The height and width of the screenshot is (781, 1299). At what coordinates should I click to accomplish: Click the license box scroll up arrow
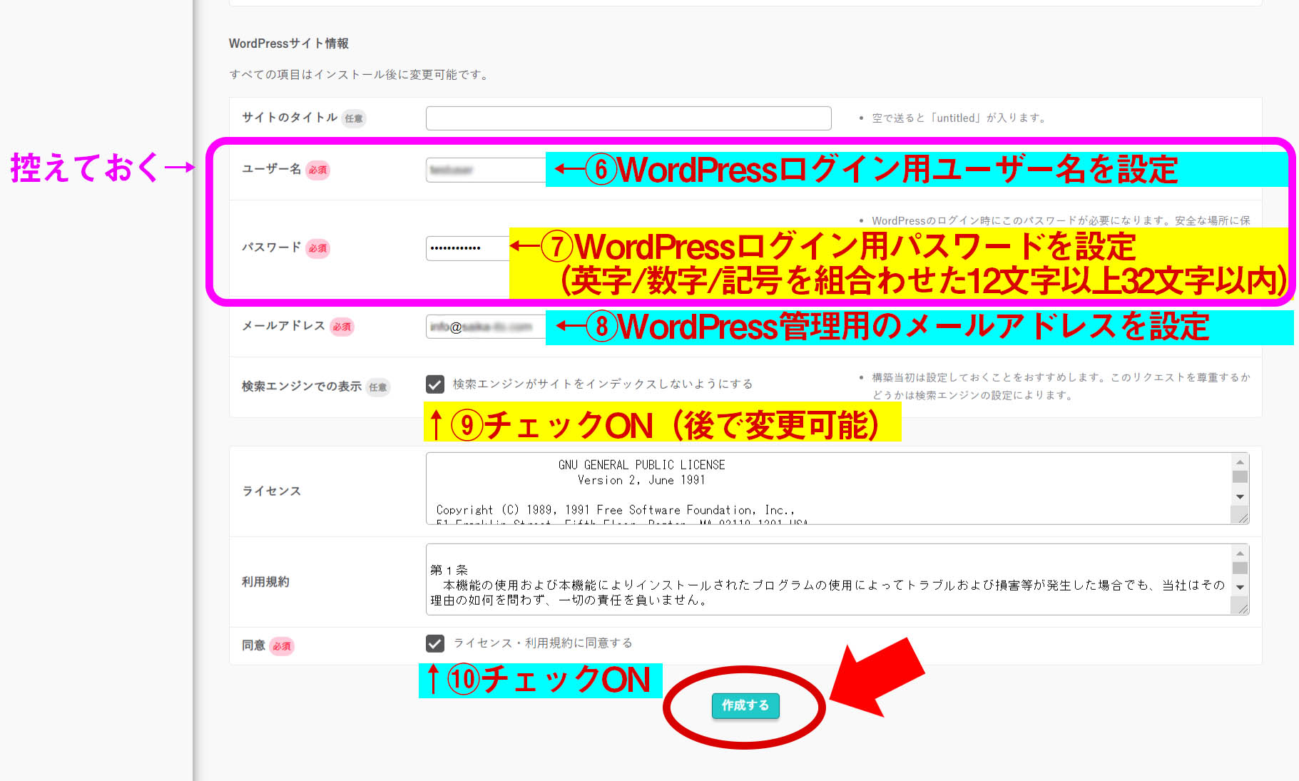tap(1240, 461)
